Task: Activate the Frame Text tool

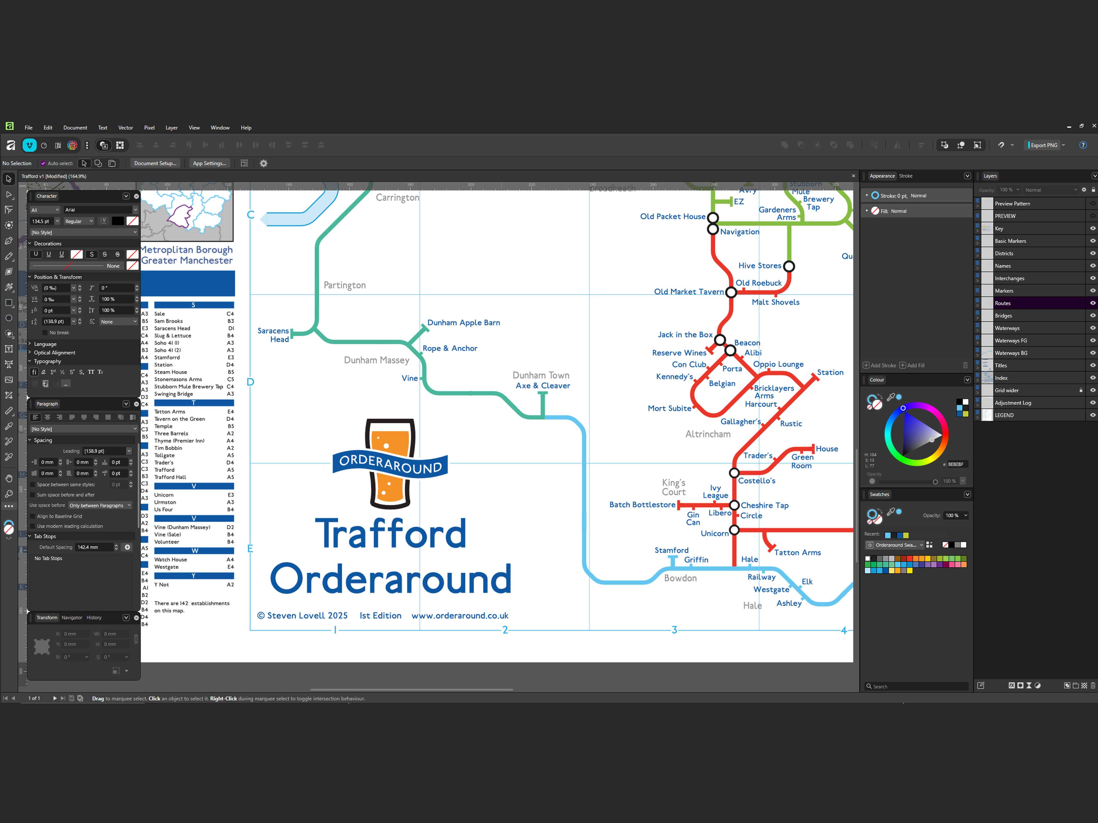Action: click(9, 349)
